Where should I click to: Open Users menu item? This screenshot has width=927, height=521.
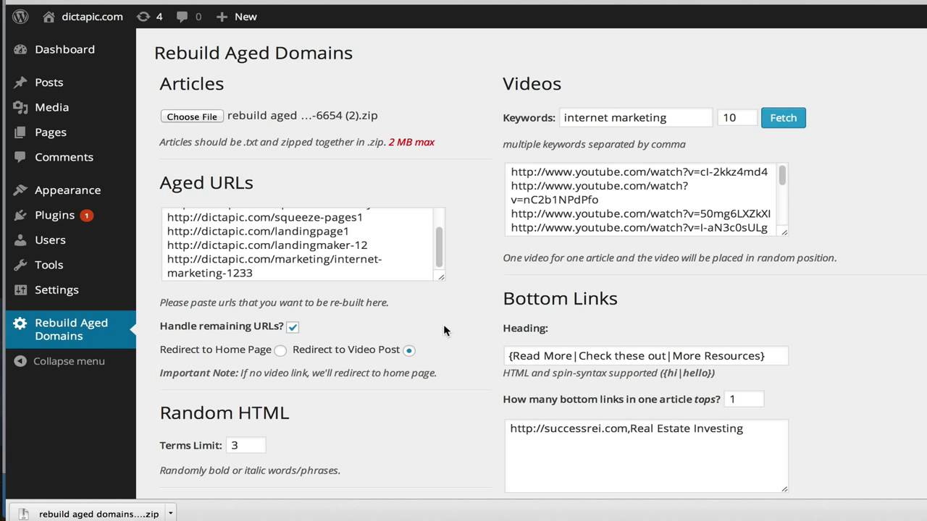[50, 240]
